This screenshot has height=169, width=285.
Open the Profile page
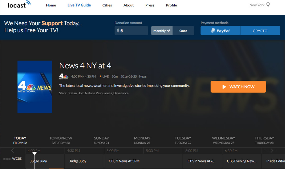click(x=171, y=5)
